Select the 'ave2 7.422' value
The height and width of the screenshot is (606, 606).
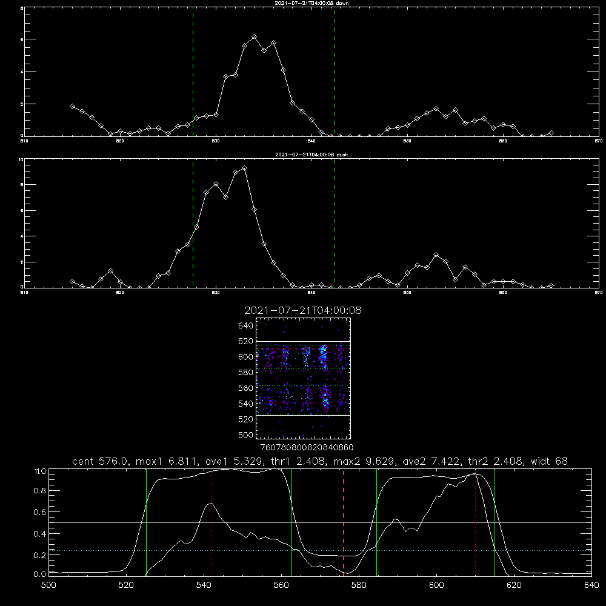(431, 461)
